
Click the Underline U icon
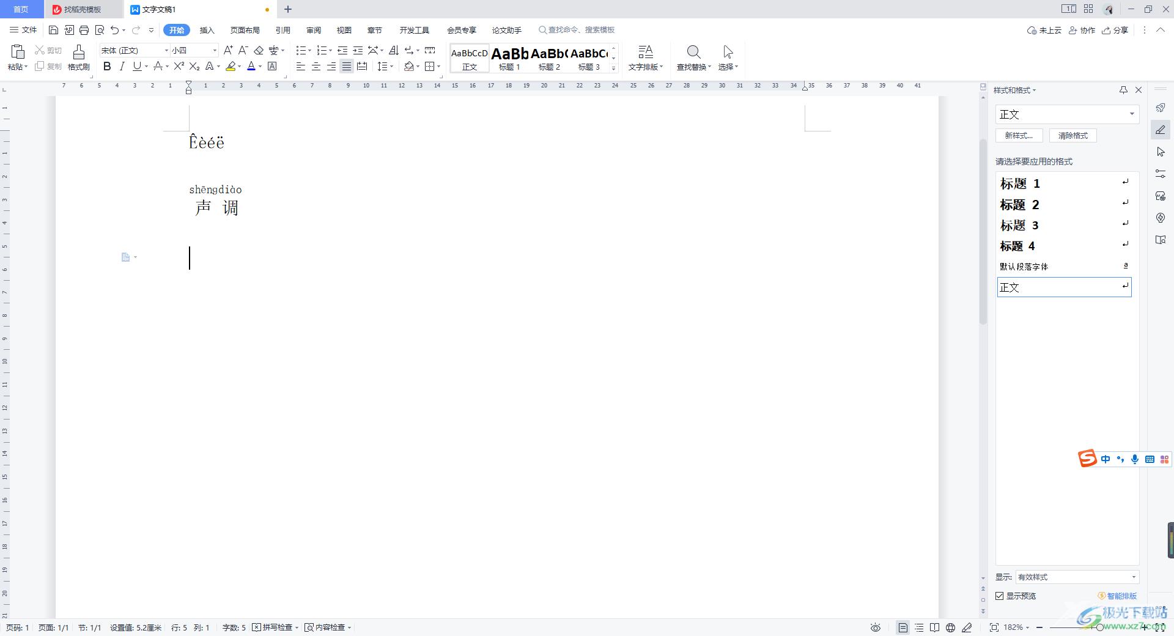[137, 66]
